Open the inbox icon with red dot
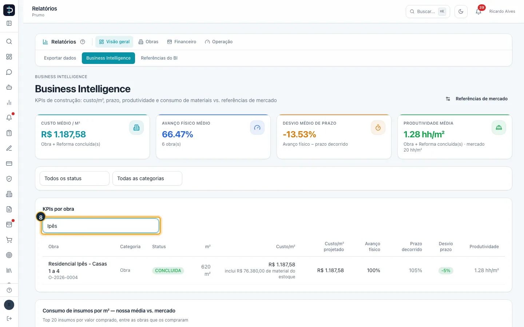The height and width of the screenshot is (327, 524). tap(9, 225)
